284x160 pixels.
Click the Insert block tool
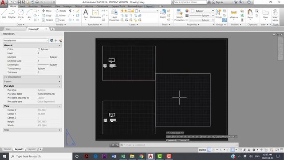coord(163,14)
